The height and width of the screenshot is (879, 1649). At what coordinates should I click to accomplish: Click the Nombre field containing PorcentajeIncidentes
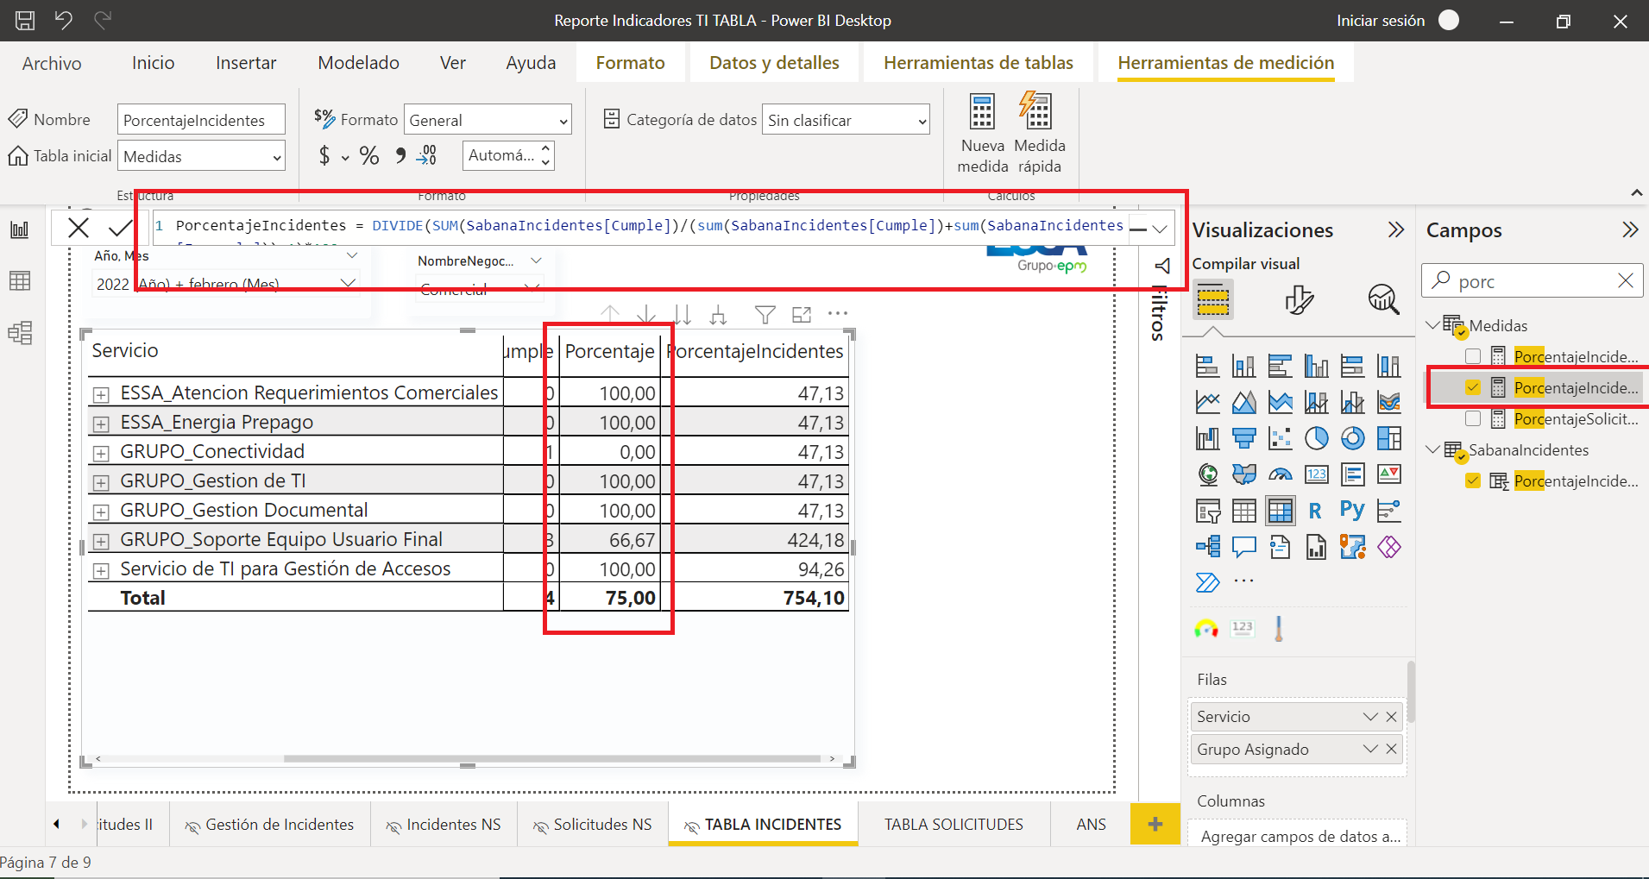click(201, 120)
